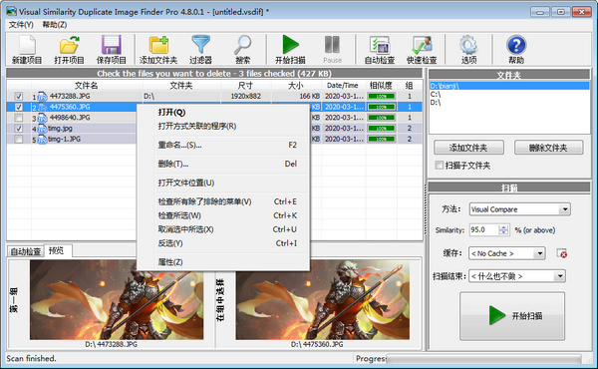The image size is (598, 369).
Task: Check the checkbox for timg-1.JPG
Action: pos(18,139)
